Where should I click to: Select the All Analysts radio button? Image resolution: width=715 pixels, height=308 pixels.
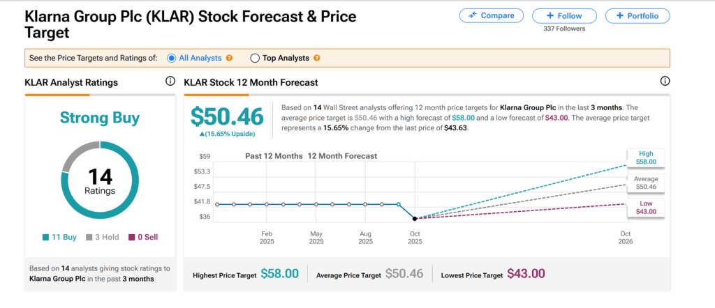click(172, 59)
